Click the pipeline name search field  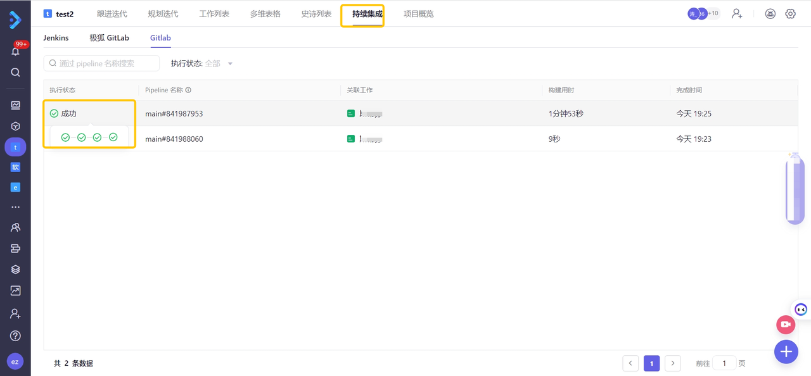pyautogui.click(x=105, y=63)
